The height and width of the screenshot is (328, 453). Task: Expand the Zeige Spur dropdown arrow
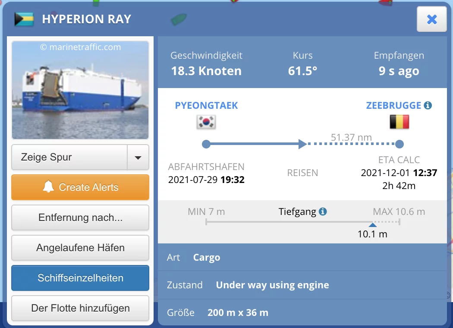[138, 158]
